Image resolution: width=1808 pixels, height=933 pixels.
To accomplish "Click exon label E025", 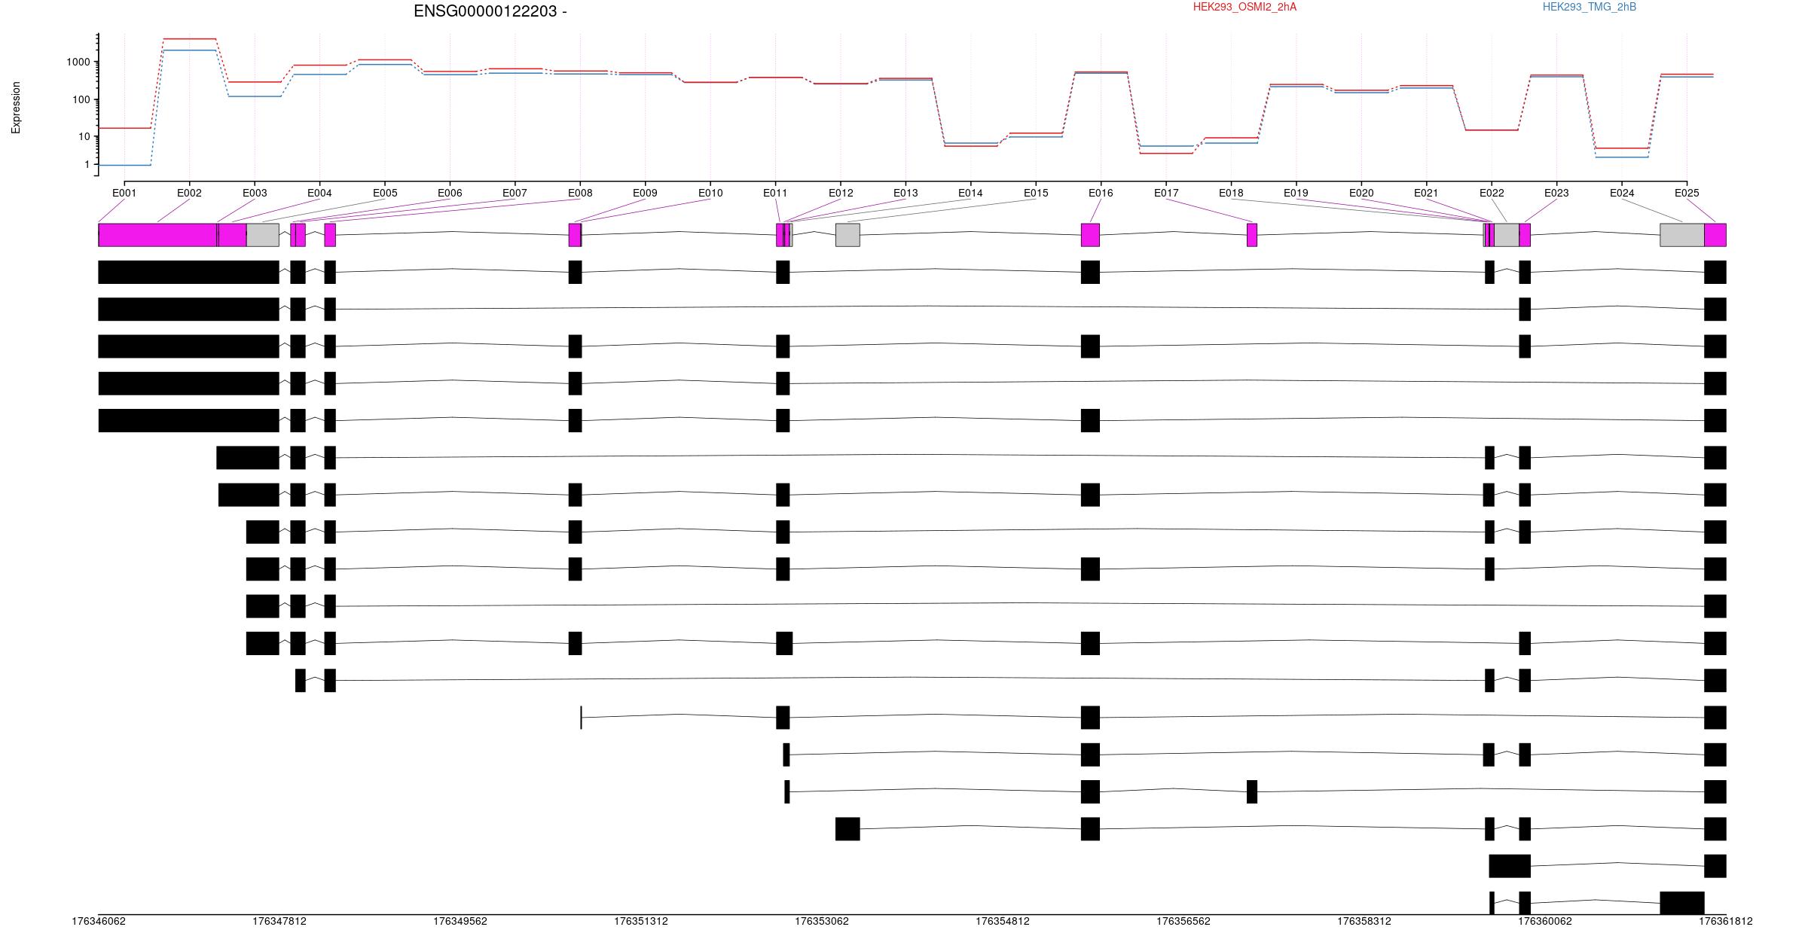I will [1687, 193].
